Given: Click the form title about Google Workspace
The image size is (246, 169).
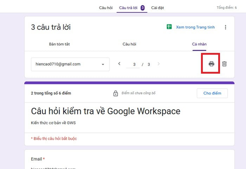Looking at the screenshot, I should coord(105,111).
